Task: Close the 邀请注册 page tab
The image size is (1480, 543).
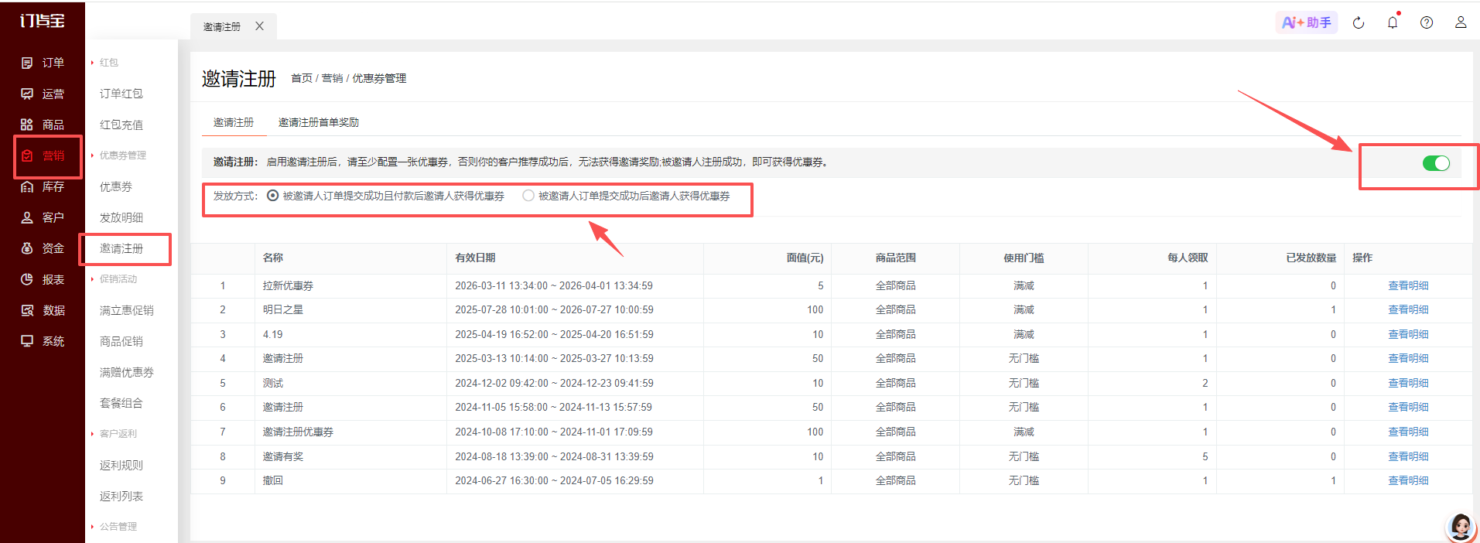Action: click(x=260, y=26)
